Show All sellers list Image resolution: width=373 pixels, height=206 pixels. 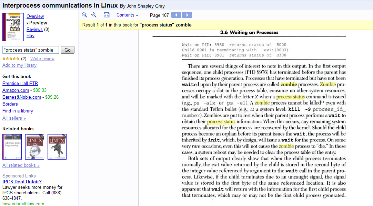(14, 118)
